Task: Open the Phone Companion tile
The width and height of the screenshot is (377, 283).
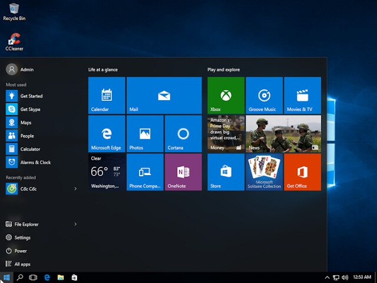Action: click(145, 172)
